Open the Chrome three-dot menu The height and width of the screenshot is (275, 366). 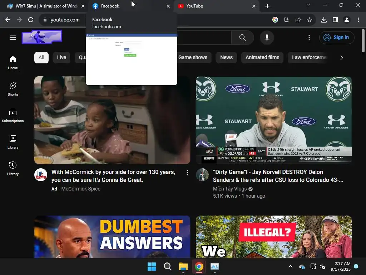358,20
